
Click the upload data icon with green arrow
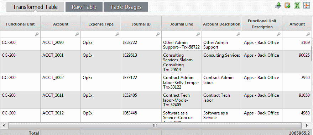278,5
